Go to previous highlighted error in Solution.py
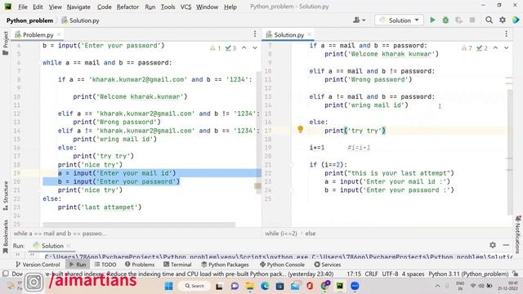This screenshot has height=294, width=523. pos(496,48)
